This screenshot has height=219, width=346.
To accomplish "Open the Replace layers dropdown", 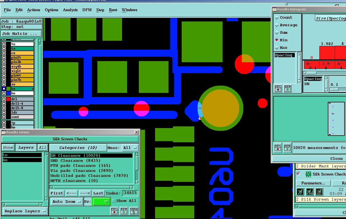I will [25, 211].
